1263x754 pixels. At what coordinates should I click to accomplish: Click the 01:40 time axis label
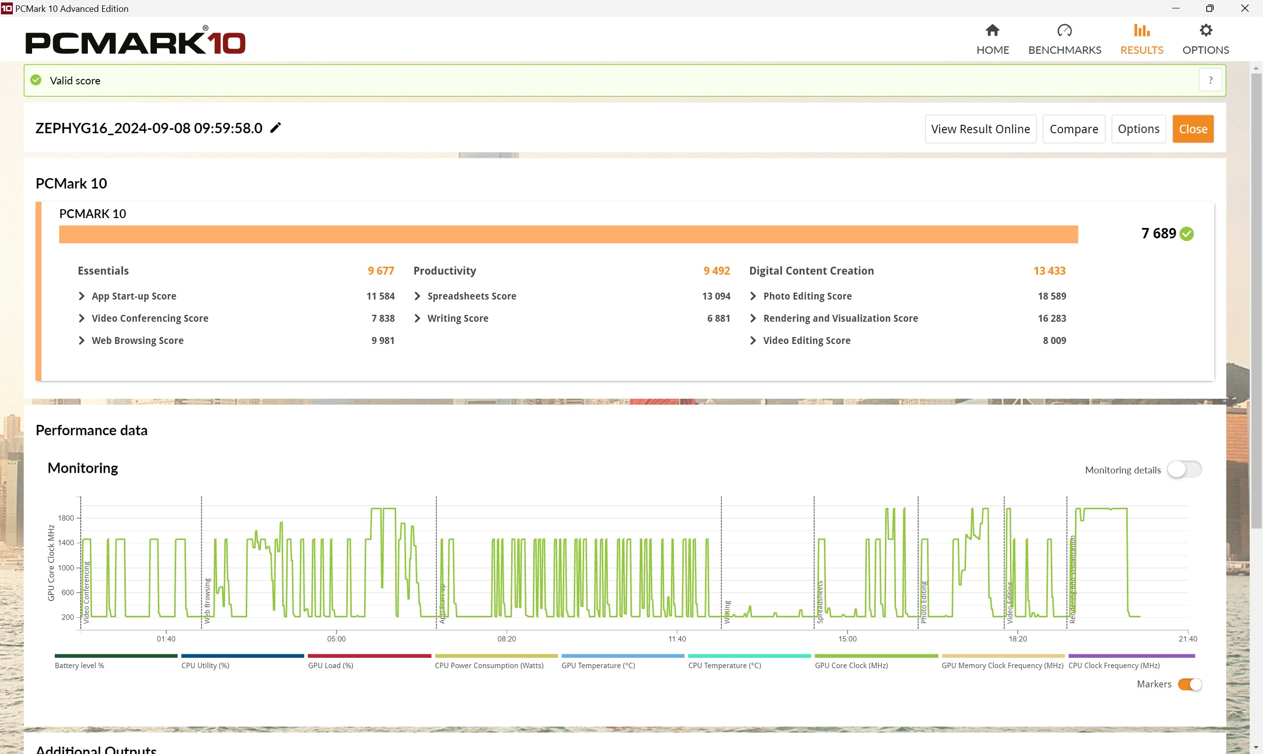point(166,639)
